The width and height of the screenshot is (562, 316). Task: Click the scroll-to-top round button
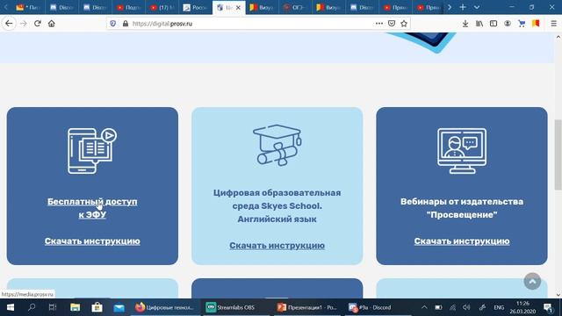coord(532,281)
